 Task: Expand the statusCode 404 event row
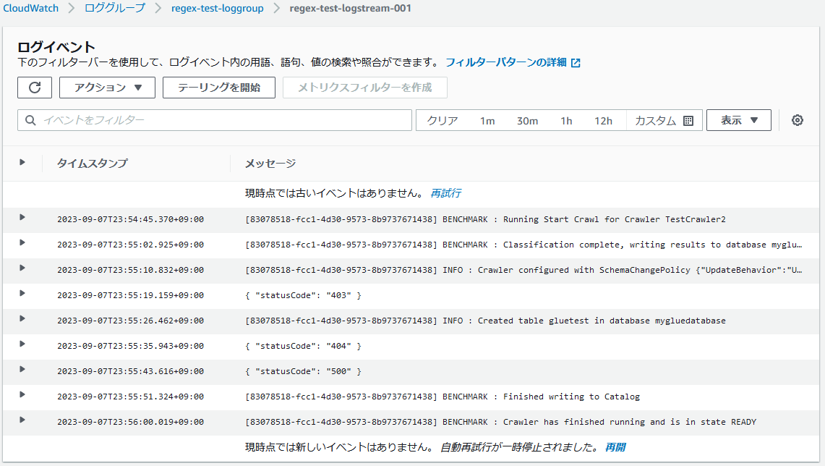[x=22, y=343]
